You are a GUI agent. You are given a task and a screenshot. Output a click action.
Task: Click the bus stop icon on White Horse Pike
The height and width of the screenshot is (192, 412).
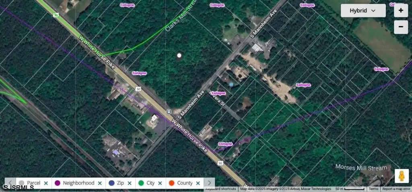169,111
